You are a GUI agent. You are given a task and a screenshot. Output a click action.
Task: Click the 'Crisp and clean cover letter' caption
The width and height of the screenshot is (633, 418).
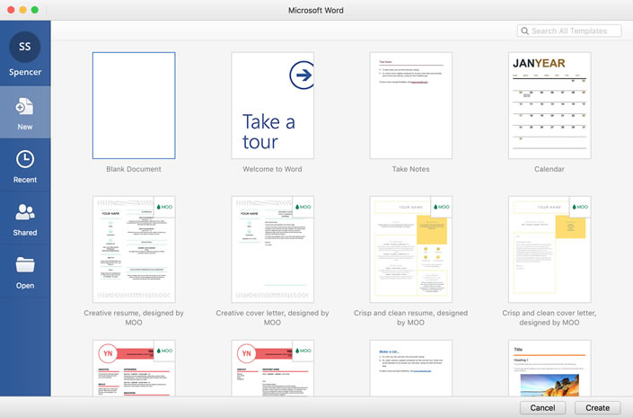point(549,317)
